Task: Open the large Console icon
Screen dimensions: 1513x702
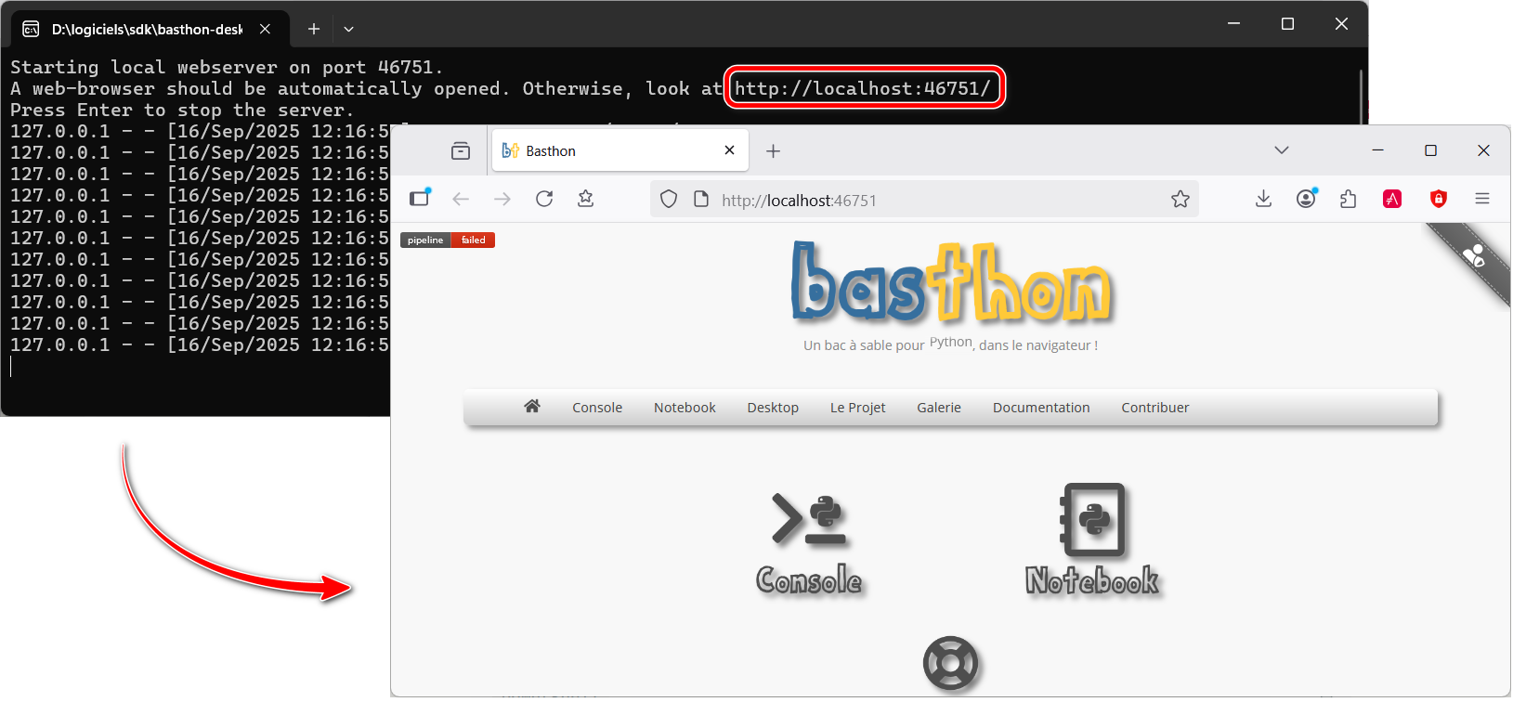Action: [809, 542]
